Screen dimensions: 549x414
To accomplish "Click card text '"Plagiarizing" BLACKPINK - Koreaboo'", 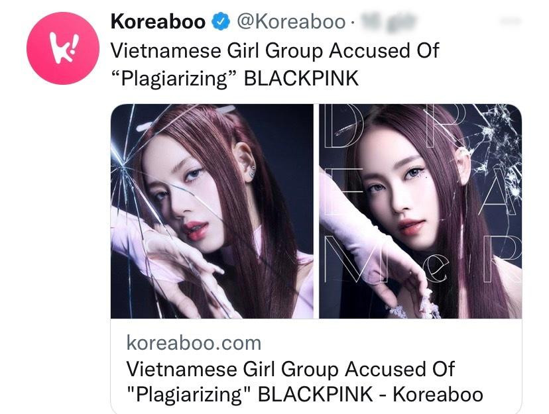I will coord(304,395).
